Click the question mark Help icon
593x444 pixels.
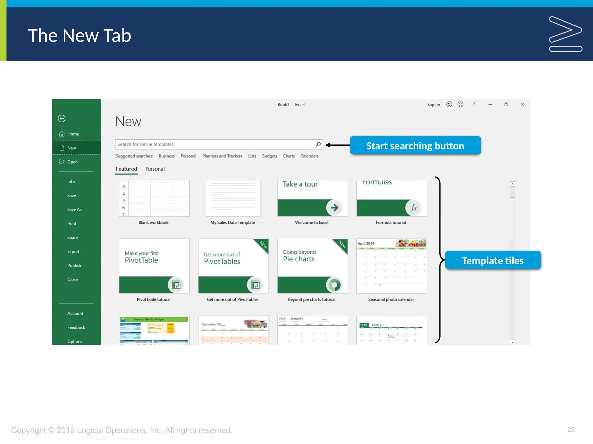click(x=474, y=104)
